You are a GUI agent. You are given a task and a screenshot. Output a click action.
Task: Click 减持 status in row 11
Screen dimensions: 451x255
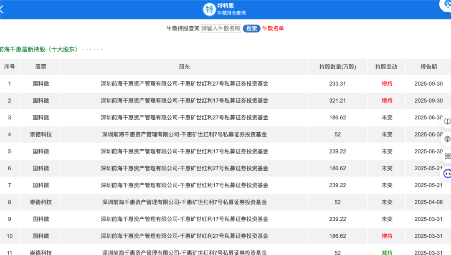coord(387,252)
